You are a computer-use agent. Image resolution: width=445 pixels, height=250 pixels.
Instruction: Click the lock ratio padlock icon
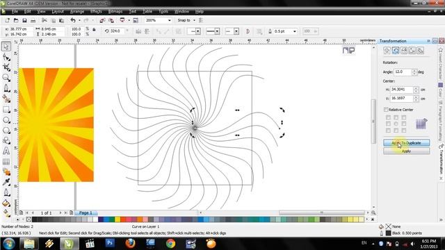point(94,30)
